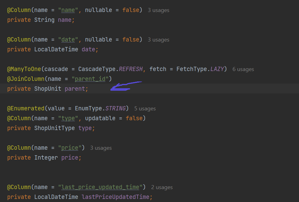Screen dimensions: 299x202
Task: Click CascadeType.REFRESH constant
Action: pyautogui.click(x=111, y=69)
